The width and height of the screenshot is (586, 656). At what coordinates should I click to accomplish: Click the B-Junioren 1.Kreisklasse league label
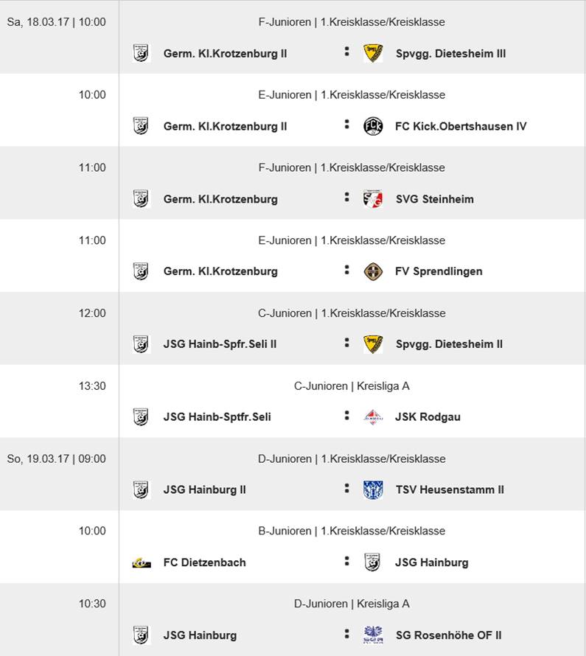(352, 531)
